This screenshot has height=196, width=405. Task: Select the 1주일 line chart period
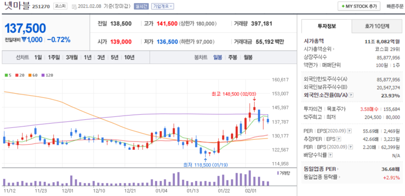[x=54, y=57]
